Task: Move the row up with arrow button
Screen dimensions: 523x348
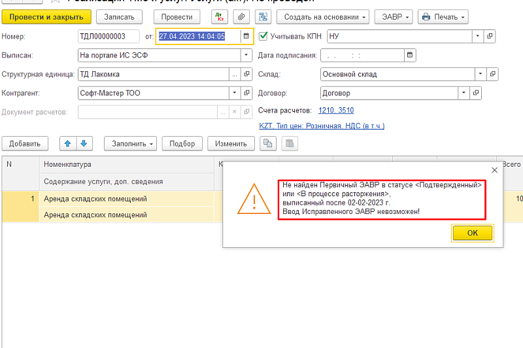Action: pos(68,143)
